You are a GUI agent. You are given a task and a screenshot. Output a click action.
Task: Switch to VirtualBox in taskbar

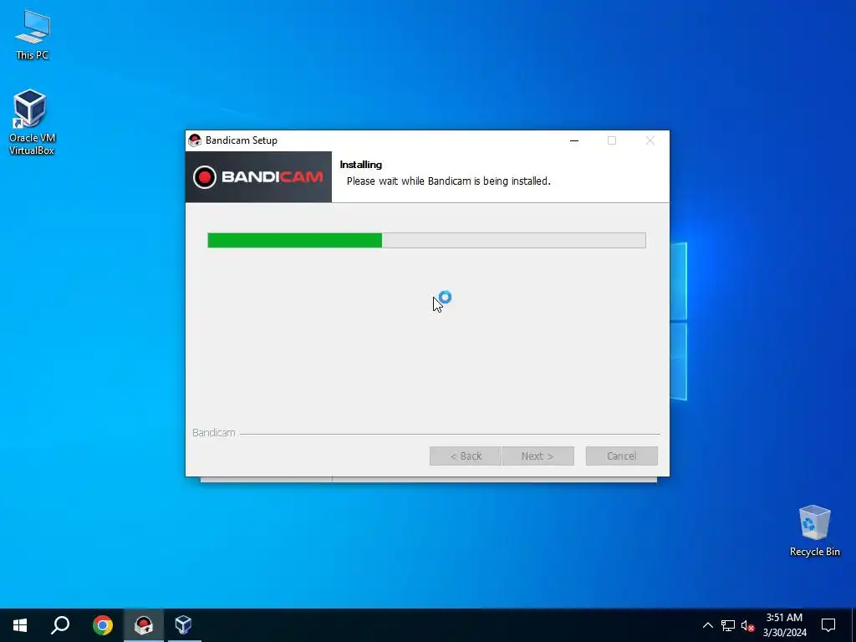[183, 625]
